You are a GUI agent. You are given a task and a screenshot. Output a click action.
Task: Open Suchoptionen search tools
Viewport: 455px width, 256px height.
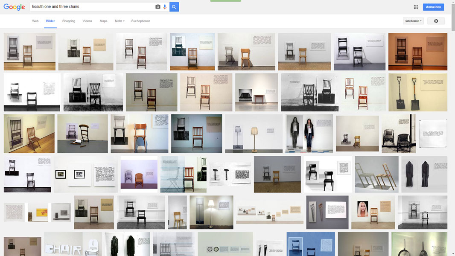coord(140,21)
